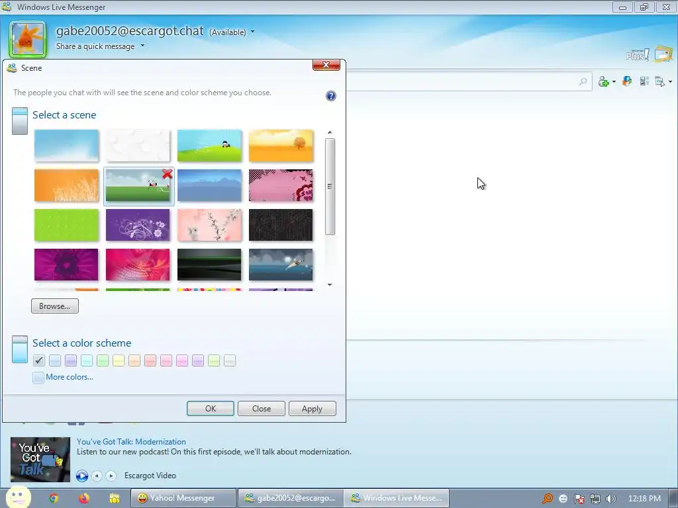Select the white hearts scene thumbnail
The width and height of the screenshot is (678, 508).
pyautogui.click(x=138, y=146)
